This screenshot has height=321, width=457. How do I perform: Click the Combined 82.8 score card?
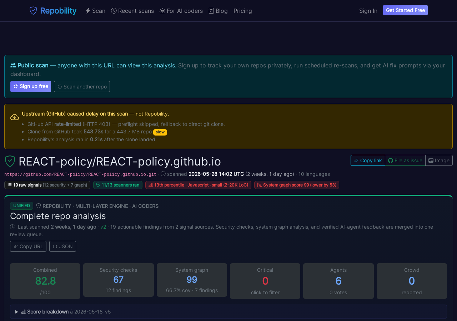click(45, 281)
